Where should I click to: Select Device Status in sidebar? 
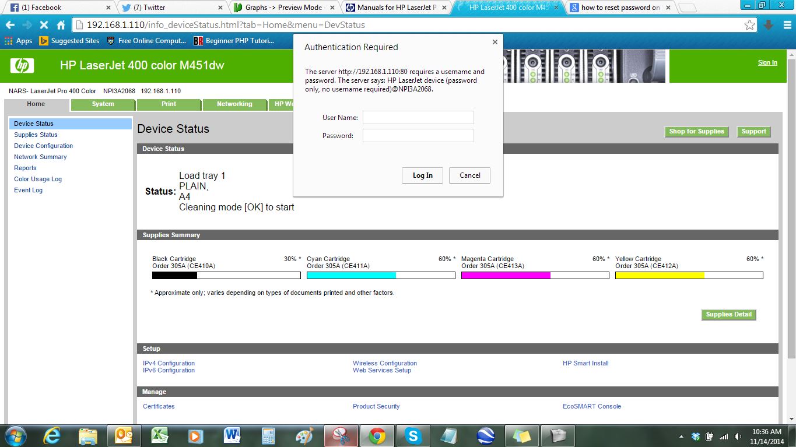(71, 124)
